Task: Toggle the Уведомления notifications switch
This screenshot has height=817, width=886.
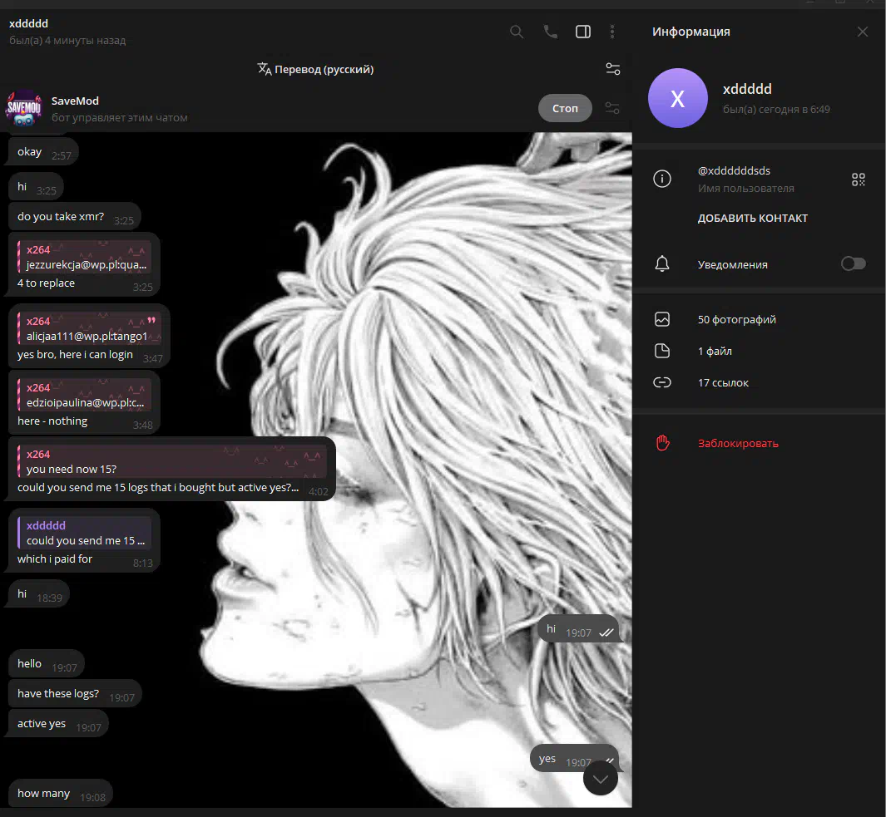Action: click(x=854, y=263)
